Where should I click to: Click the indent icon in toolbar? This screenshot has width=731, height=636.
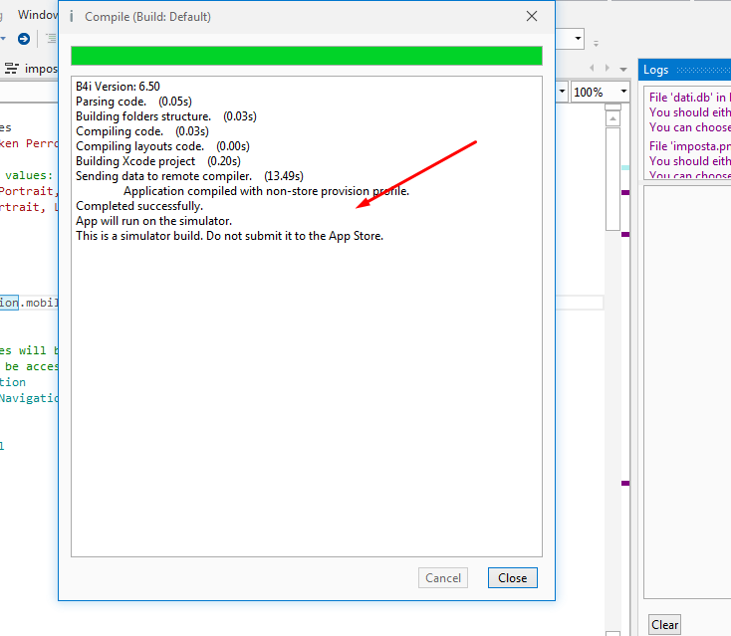pos(51,39)
